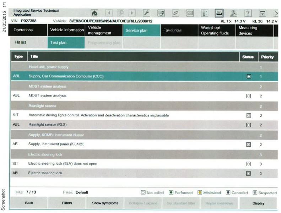Collapse the Head unit, power supply group
This screenshot has height=213, width=281.
48,67
